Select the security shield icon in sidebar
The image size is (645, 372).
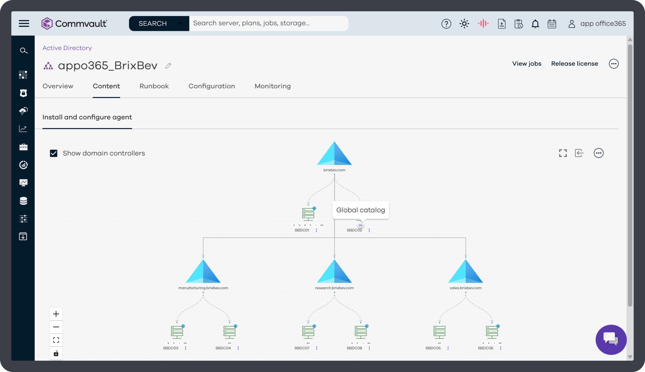tap(23, 93)
